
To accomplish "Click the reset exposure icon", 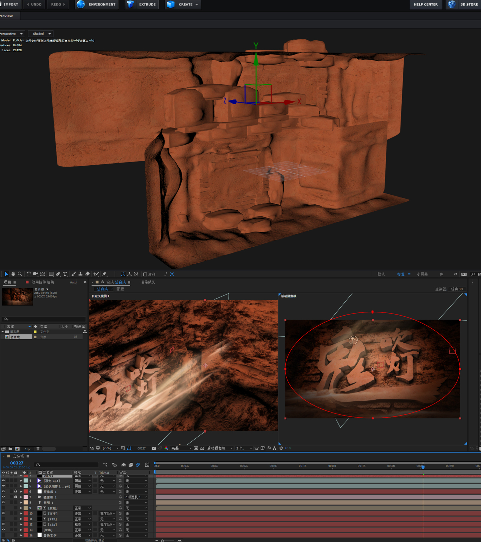I will tap(281, 448).
